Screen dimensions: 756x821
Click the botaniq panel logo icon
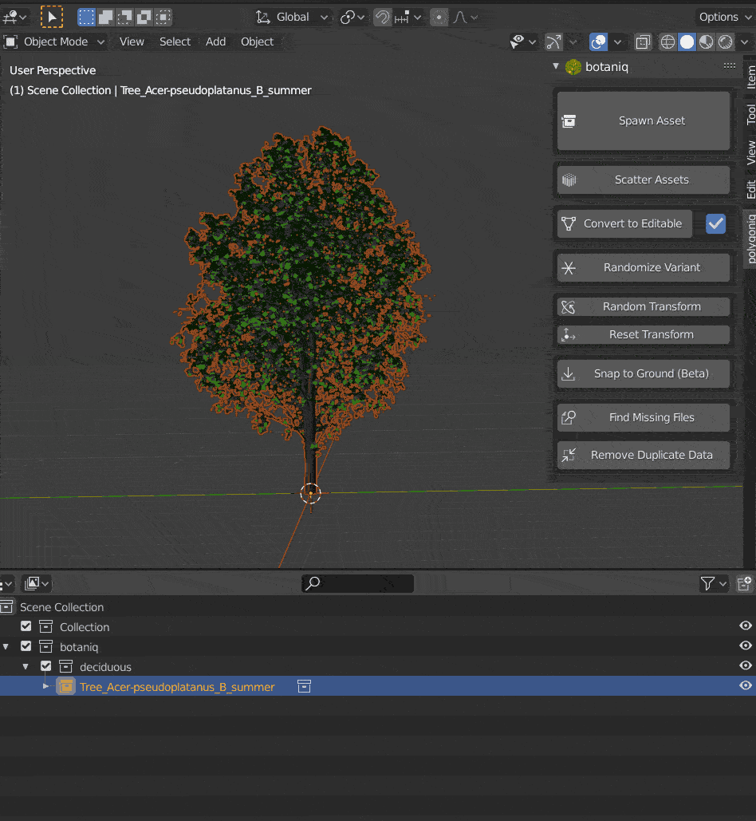[x=573, y=67]
